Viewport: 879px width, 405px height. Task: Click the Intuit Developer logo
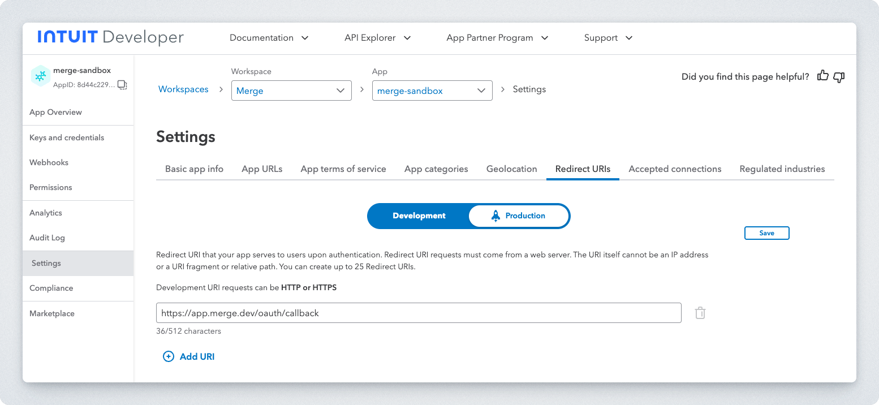pos(110,38)
